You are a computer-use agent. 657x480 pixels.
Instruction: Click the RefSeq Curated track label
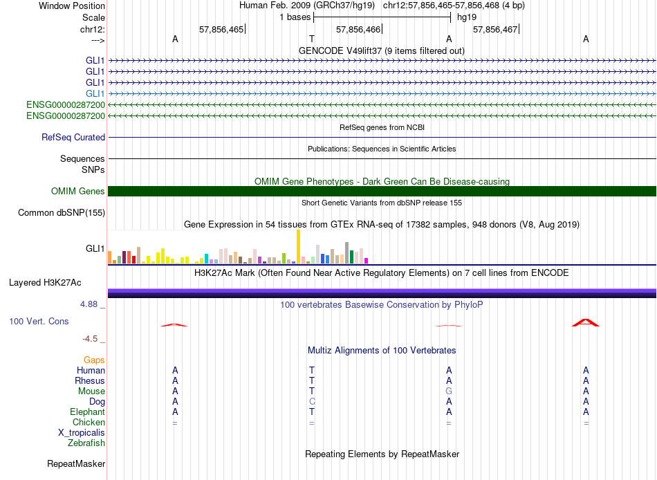[x=73, y=137]
